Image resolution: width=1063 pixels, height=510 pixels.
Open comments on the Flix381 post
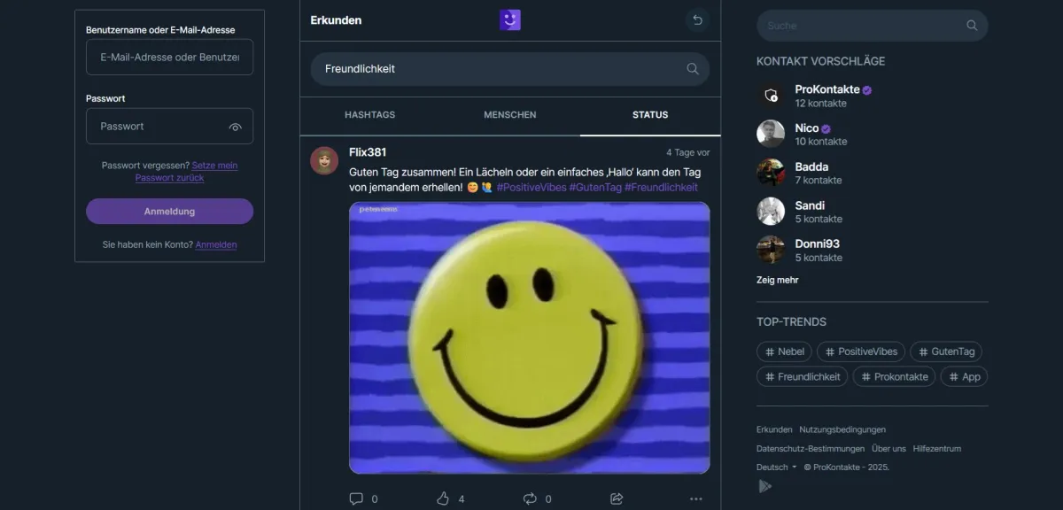click(356, 498)
